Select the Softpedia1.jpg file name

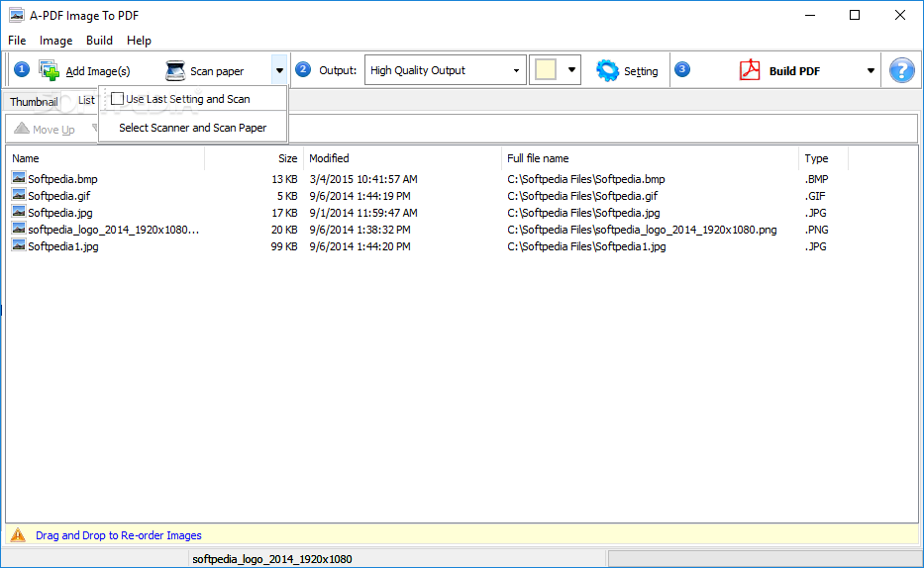coord(63,246)
